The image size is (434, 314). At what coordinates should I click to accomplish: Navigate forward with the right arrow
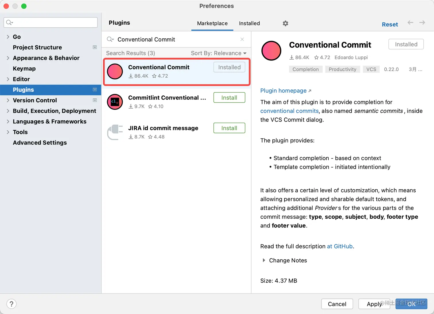click(422, 23)
